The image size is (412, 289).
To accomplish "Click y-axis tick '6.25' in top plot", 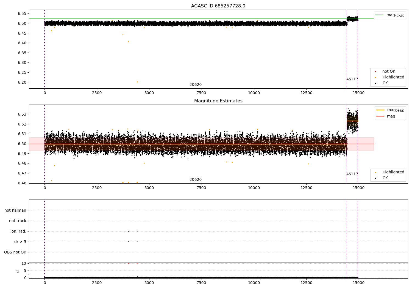I will point(22,72).
